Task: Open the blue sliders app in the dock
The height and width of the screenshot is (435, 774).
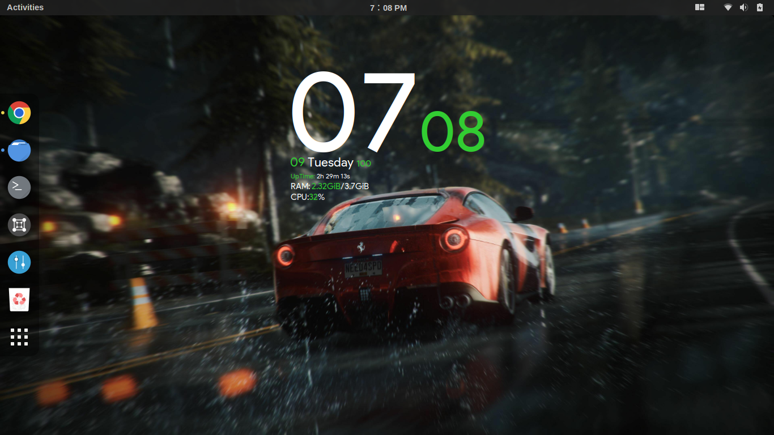Action: coord(19,262)
